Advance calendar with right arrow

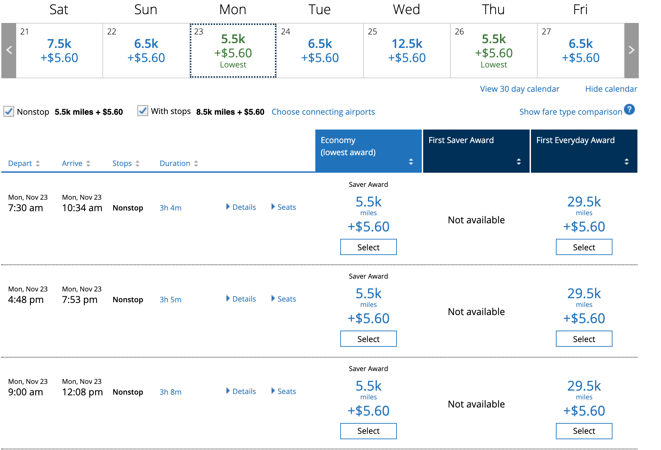[x=631, y=50]
